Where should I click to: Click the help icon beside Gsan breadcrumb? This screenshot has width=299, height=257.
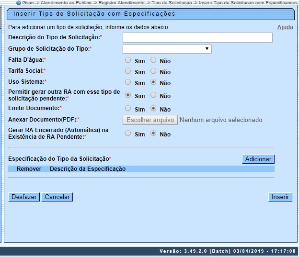click(18, 2)
